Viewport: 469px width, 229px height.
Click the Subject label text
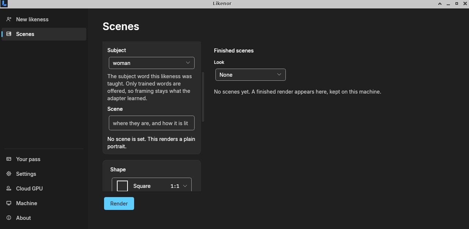[x=117, y=50]
